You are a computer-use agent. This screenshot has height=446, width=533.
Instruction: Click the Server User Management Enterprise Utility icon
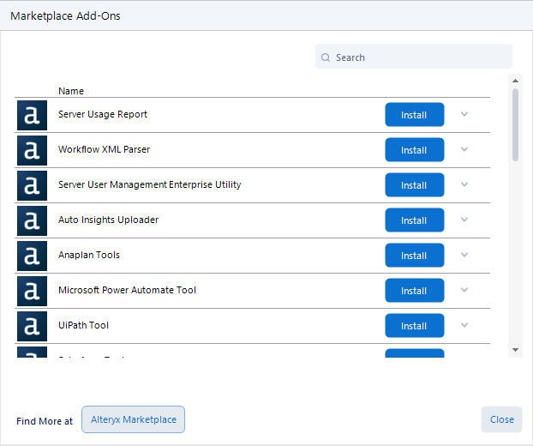32,186
